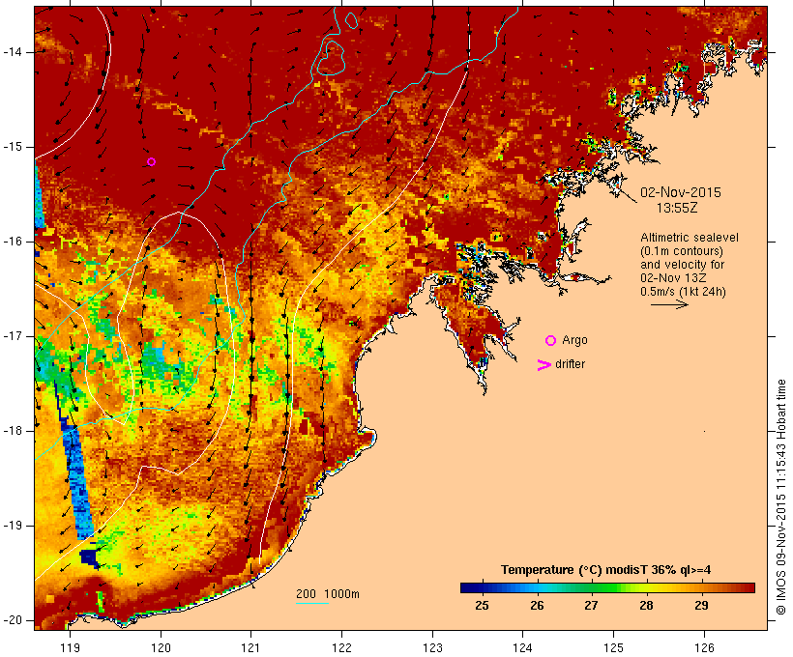The height and width of the screenshot is (657, 793).
Task: Click the 'and velocity for' caption line
Action: 682,265
